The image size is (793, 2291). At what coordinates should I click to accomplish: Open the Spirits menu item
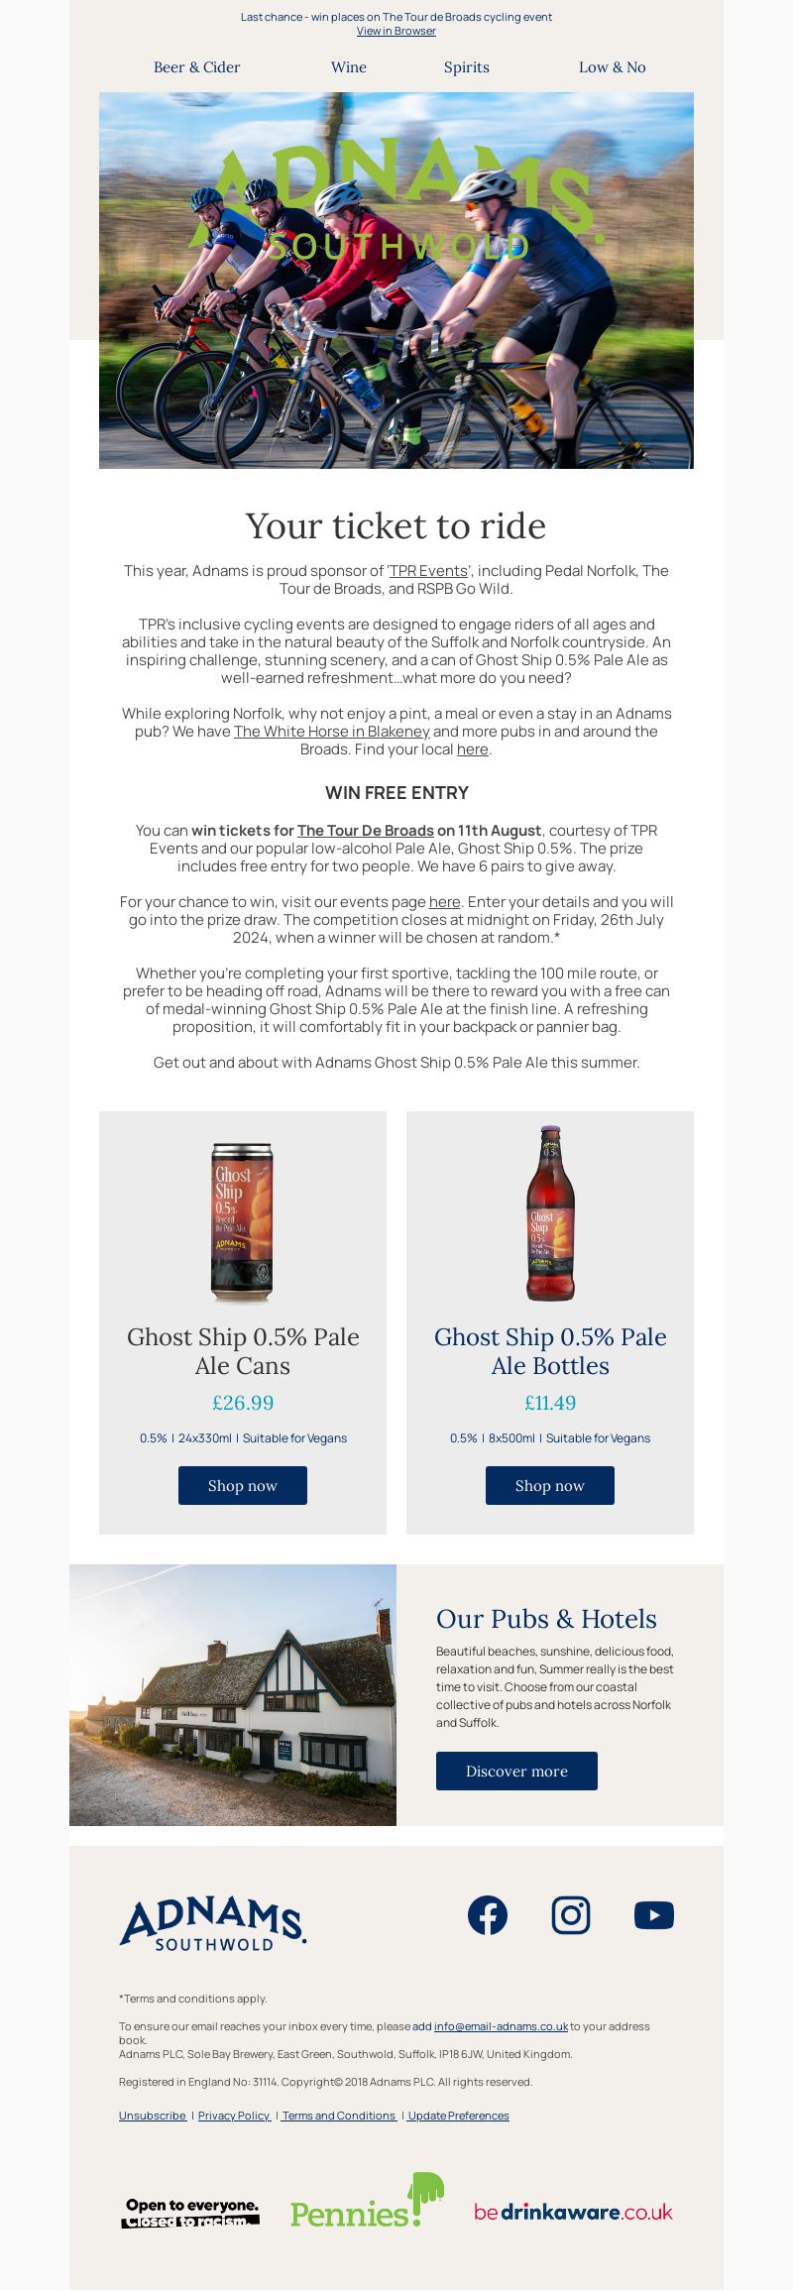(x=467, y=67)
